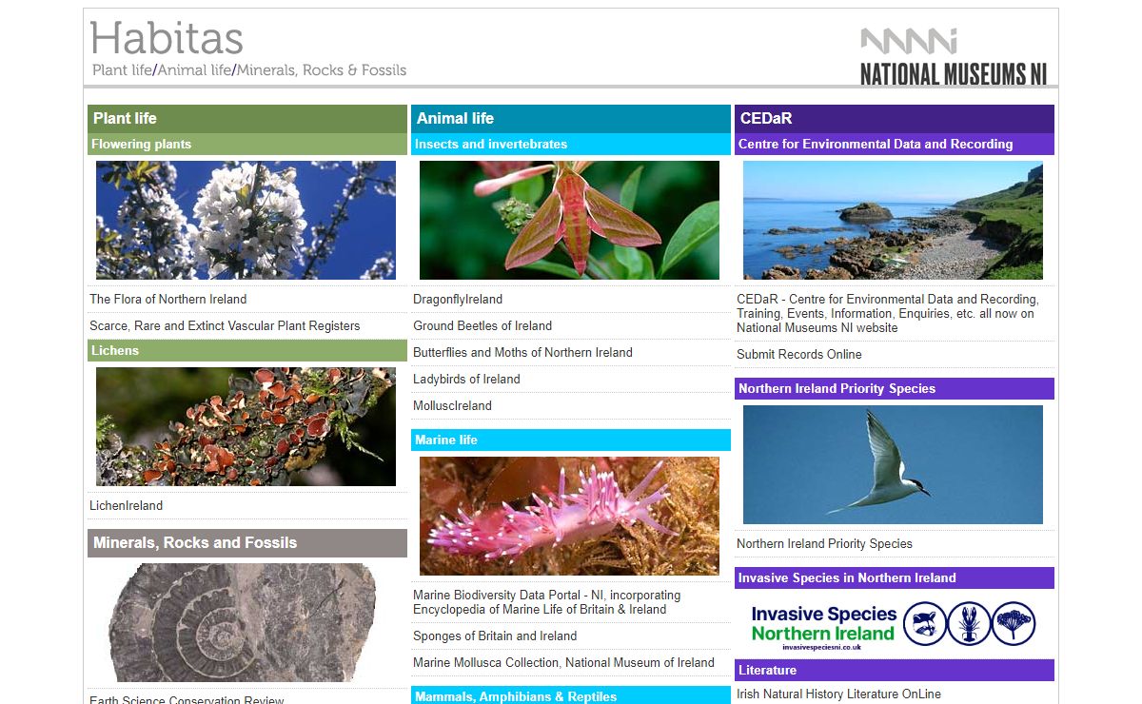1142x704 pixels.
Task: Click the red lichen branch photo
Action: [x=246, y=427]
